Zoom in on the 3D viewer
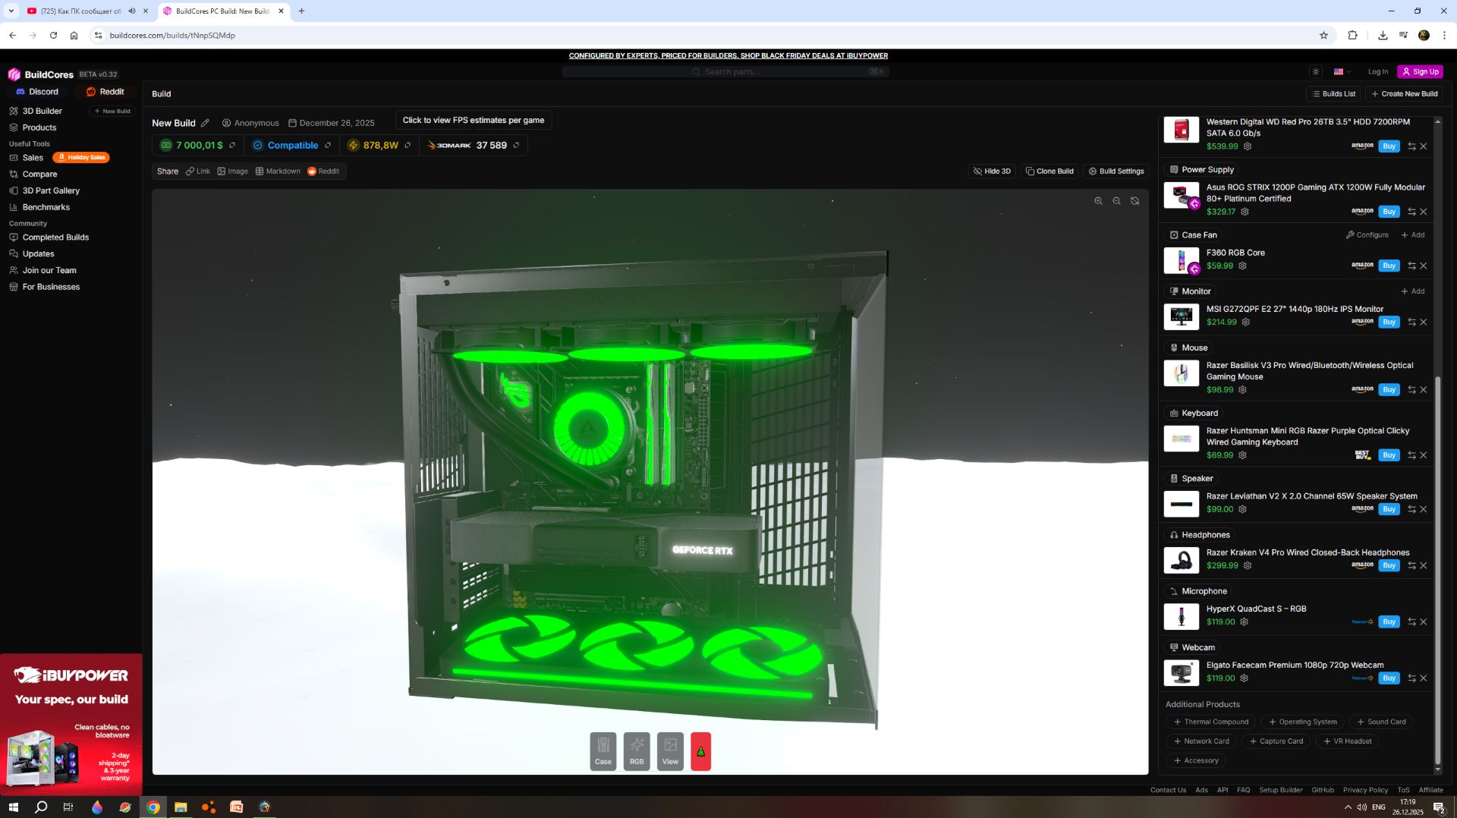 [x=1098, y=201]
